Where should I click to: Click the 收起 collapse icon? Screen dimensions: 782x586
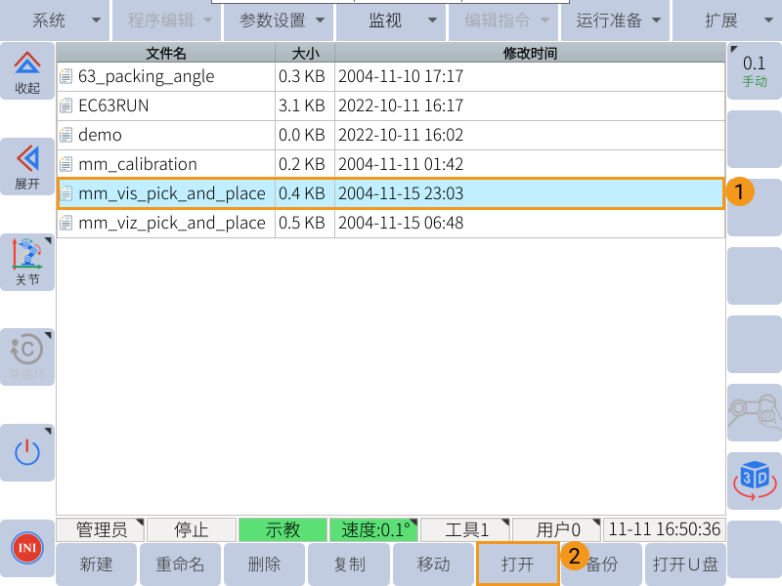pos(27,70)
